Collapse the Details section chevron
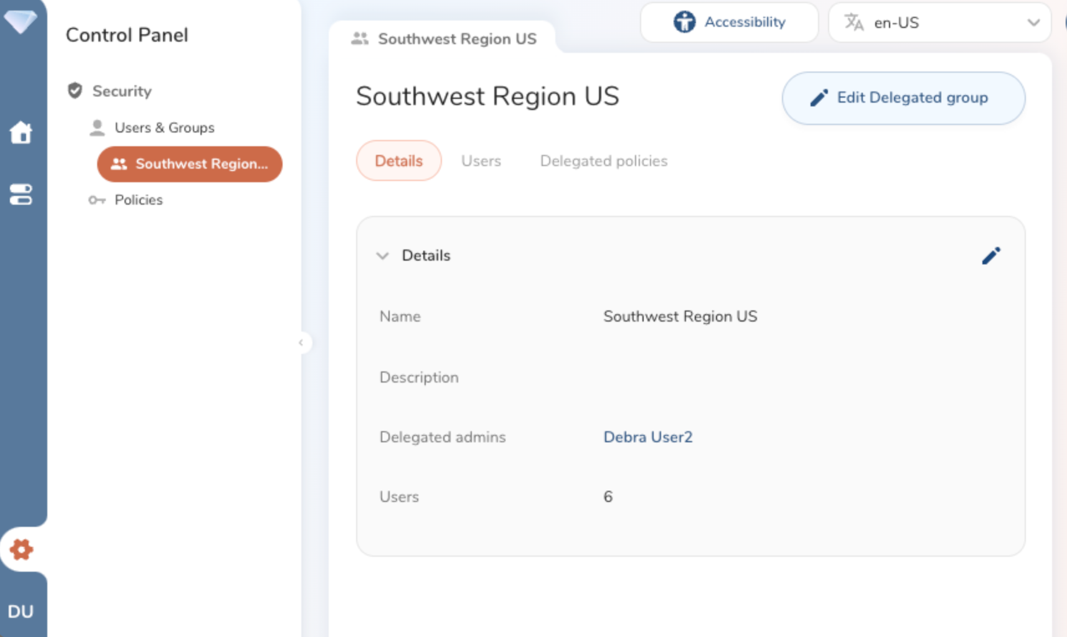1067x637 pixels. click(x=382, y=256)
